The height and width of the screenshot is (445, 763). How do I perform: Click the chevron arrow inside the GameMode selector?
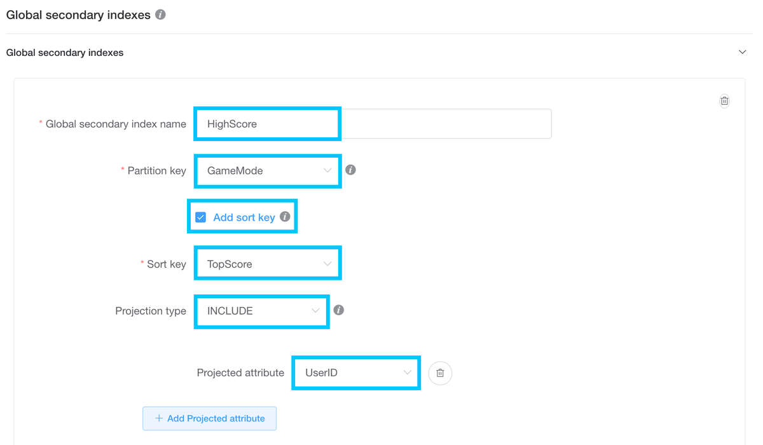[327, 170]
